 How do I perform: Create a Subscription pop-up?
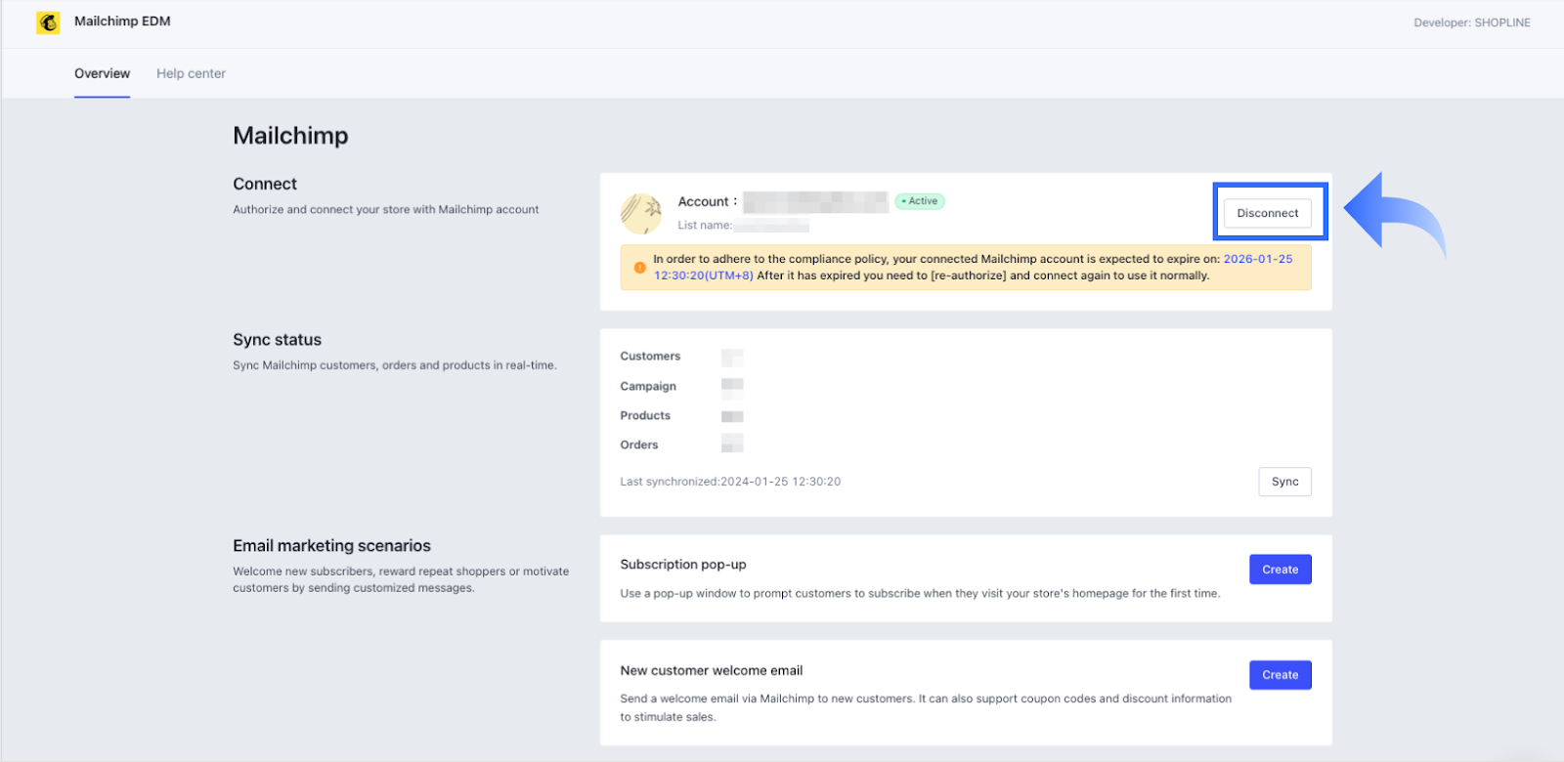[x=1280, y=570]
